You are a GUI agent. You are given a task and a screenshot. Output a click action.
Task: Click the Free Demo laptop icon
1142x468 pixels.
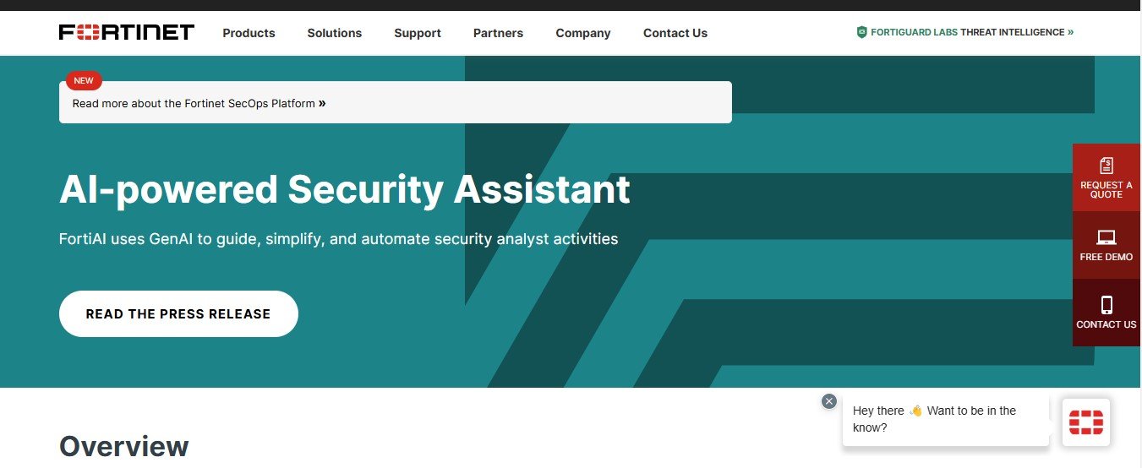click(x=1106, y=237)
